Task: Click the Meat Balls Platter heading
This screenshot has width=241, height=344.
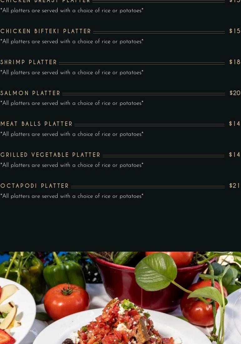Action: click(x=36, y=124)
